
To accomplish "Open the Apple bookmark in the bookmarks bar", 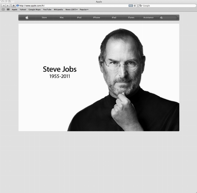I will [x=15, y=9].
